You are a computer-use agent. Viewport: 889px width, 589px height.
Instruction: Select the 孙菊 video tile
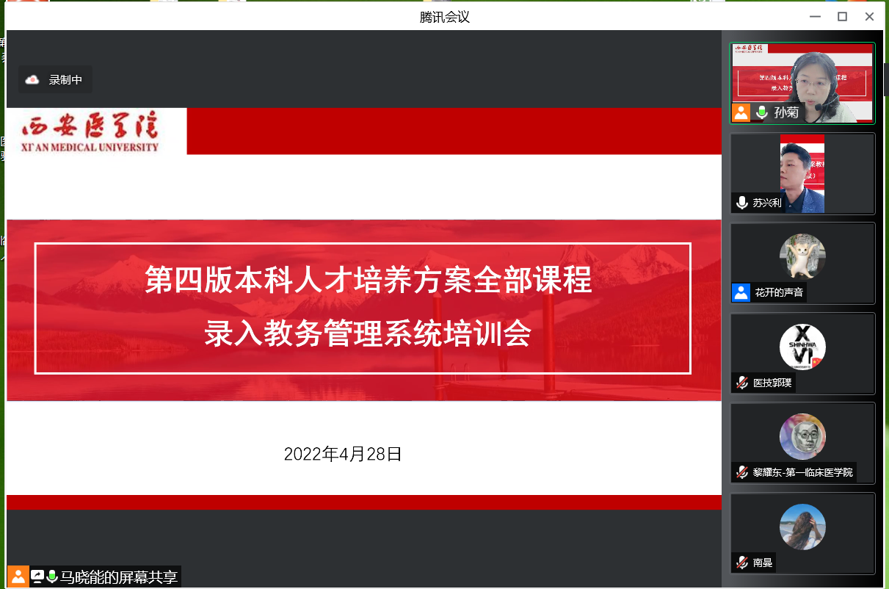802,83
